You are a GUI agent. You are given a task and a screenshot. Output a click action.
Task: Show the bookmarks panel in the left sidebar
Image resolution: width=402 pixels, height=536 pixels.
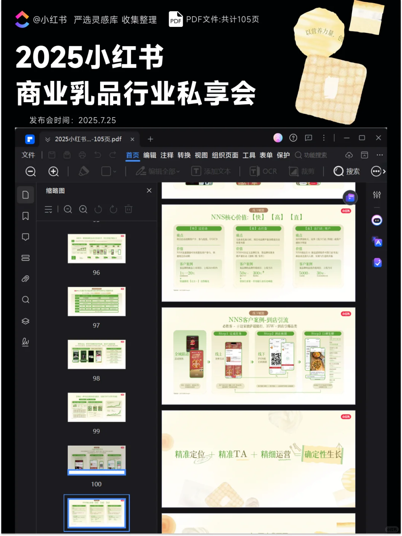(x=25, y=216)
